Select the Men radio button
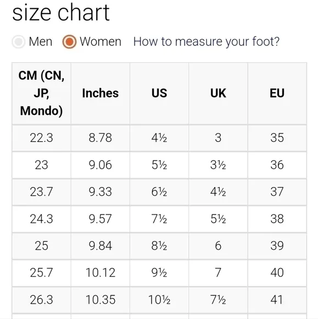Viewport: 318px width, 319px height. [x=19, y=42]
